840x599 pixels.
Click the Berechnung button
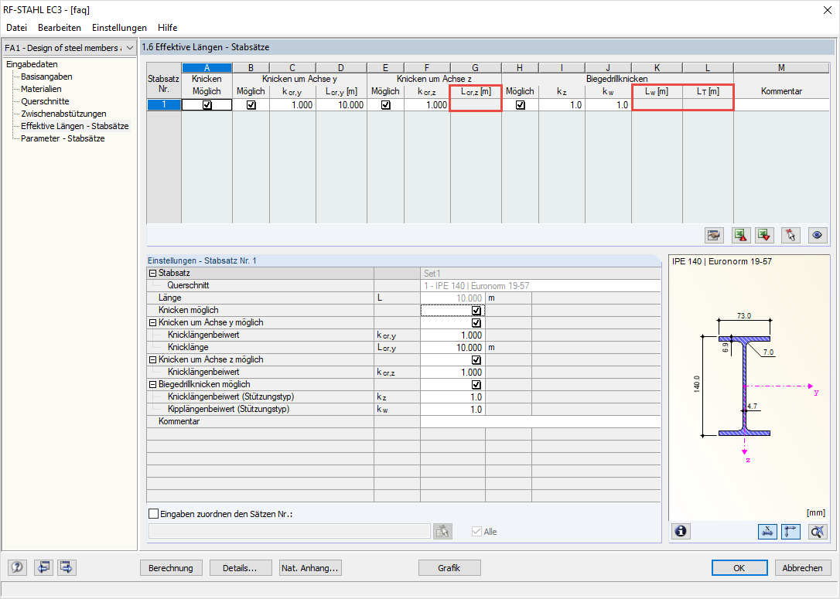tap(171, 568)
